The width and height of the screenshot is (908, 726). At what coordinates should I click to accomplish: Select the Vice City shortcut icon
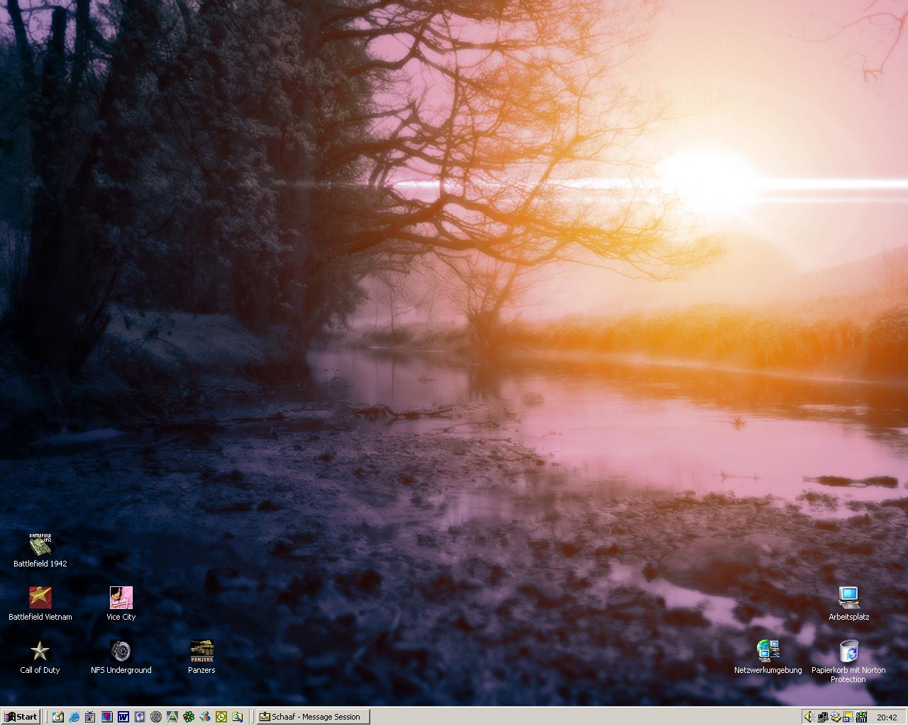121,598
